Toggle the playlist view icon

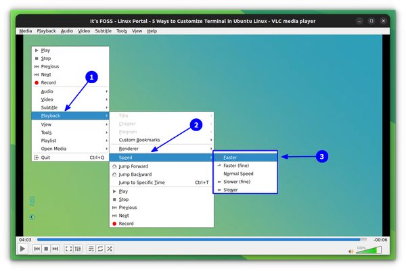[91, 249]
